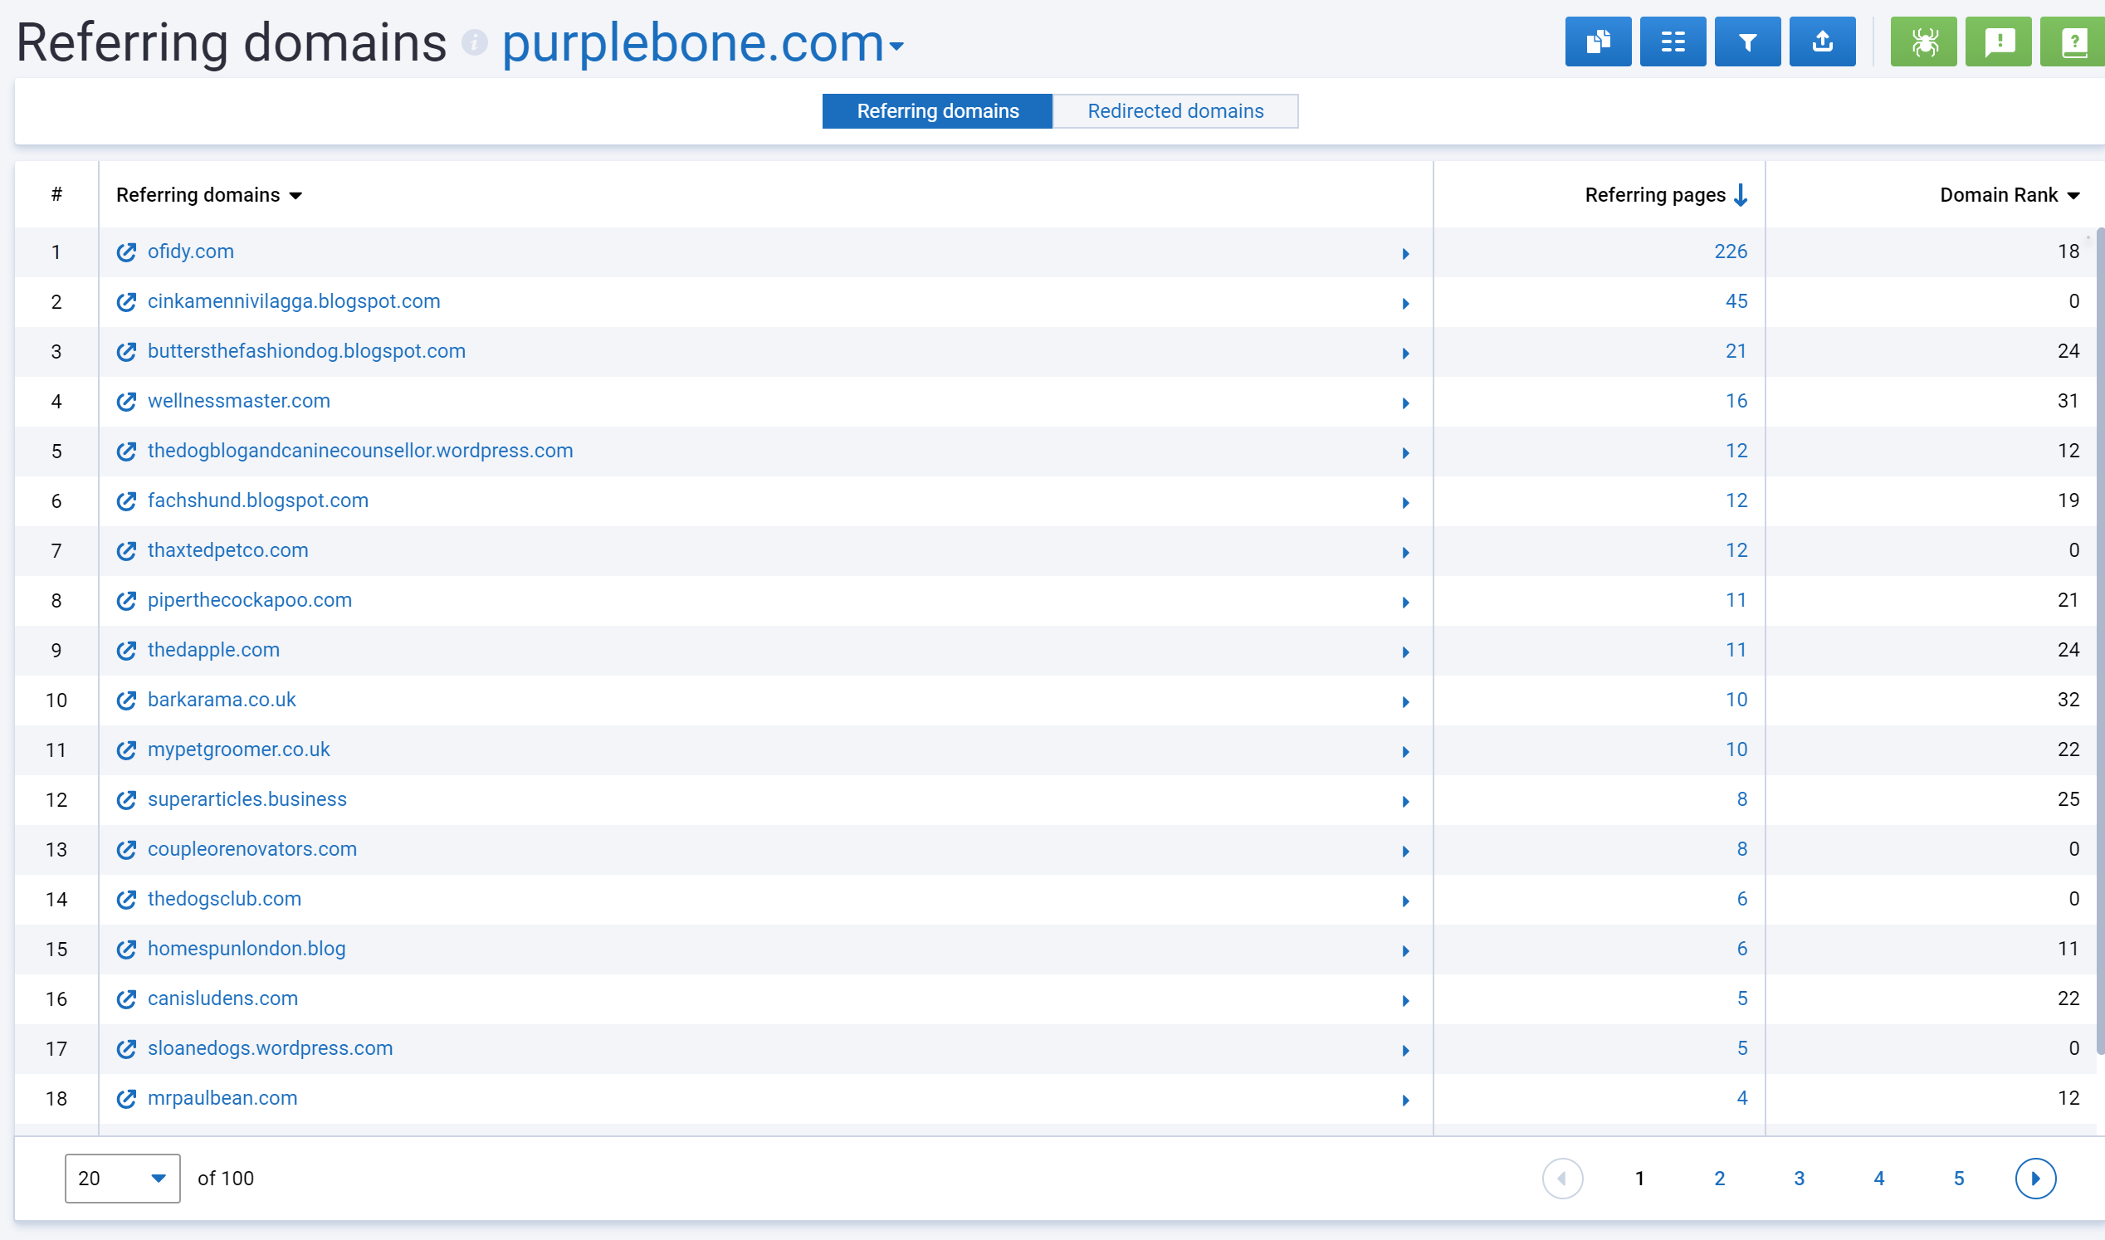Screen dimensions: 2105x1240
Task: Open the green help book icon
Action: pyautogui.click(x=2073, y=41)
